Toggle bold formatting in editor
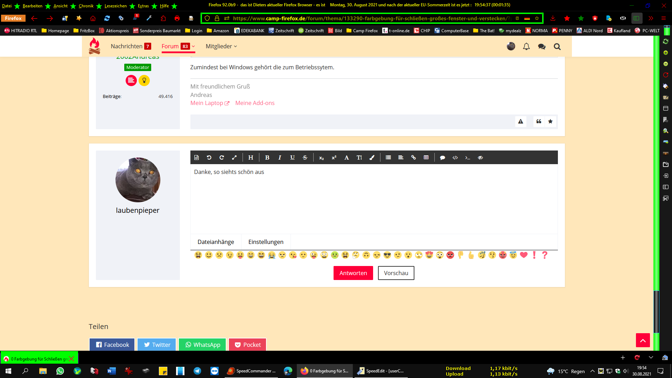Viewport: 672px width, 378px height. click(267, 157)
